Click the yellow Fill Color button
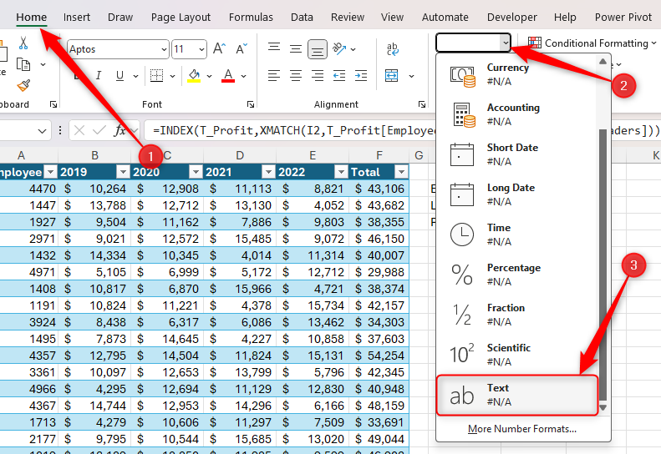 pos(193,76)
